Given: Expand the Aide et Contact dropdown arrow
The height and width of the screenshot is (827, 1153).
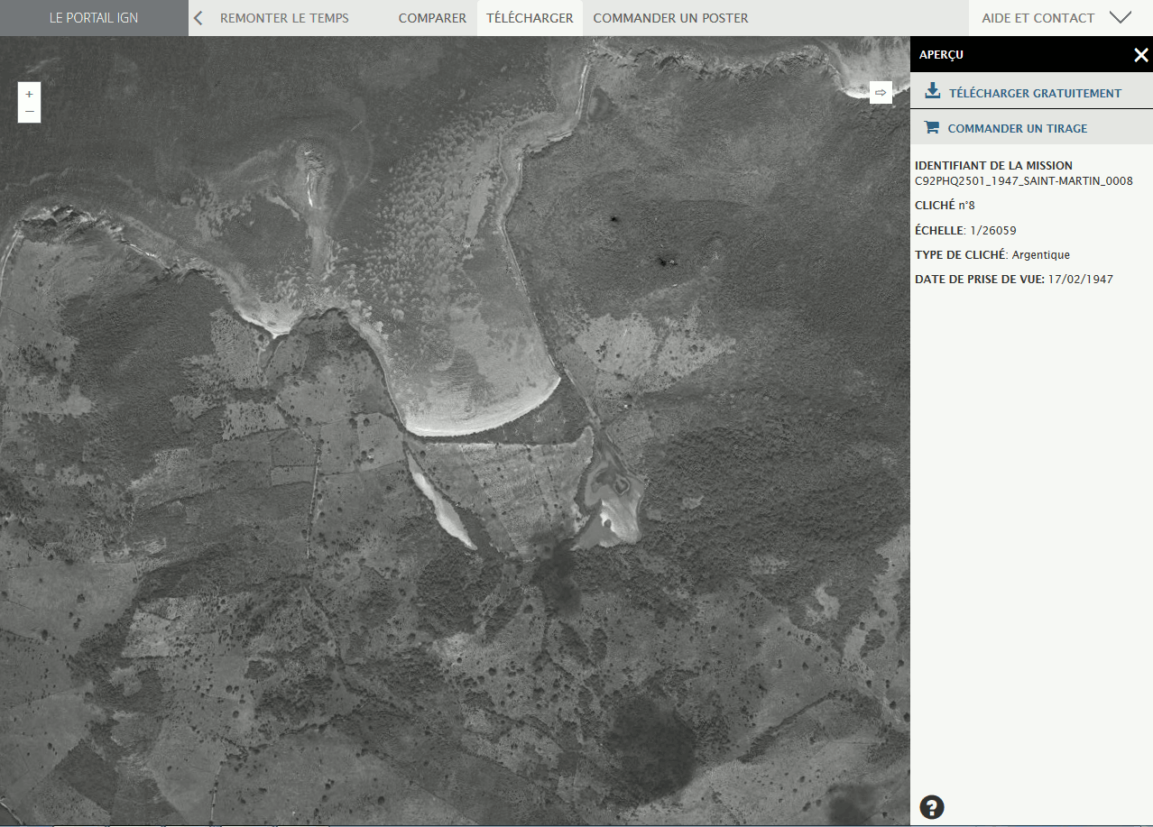Looking at the screenshot, I should click(1120, 18).
